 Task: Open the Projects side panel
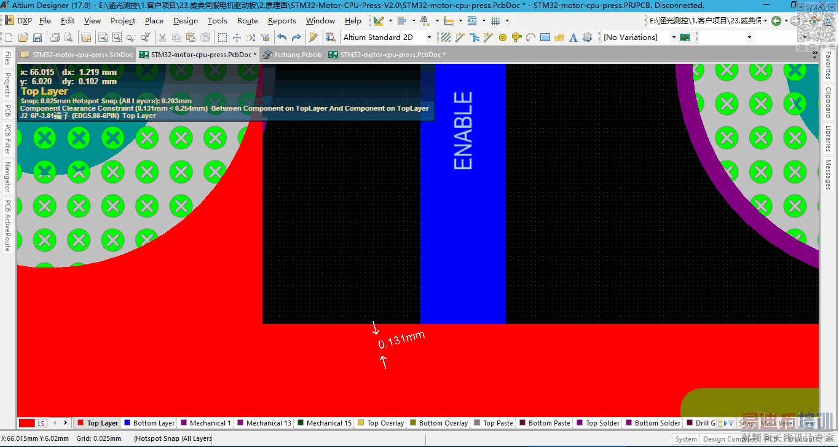pos(7,85)
